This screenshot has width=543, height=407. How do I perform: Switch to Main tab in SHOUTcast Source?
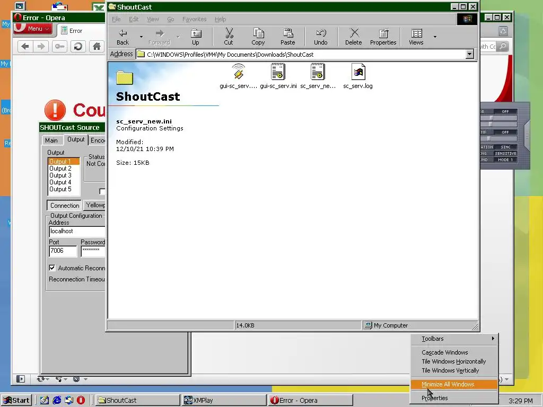pos(51,140)
